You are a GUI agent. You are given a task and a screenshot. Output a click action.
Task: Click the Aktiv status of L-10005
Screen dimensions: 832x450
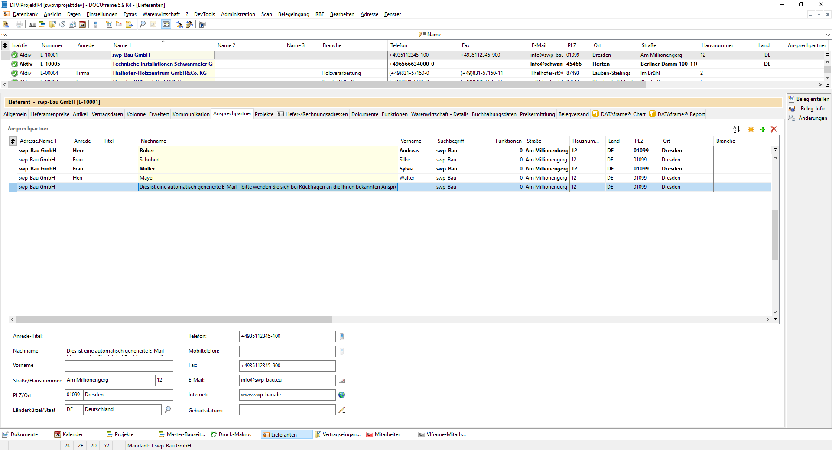click(22, 64)
